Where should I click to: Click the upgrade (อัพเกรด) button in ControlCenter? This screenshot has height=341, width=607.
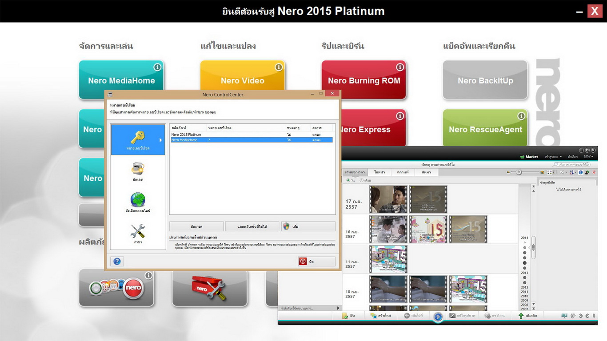[197, 226]
